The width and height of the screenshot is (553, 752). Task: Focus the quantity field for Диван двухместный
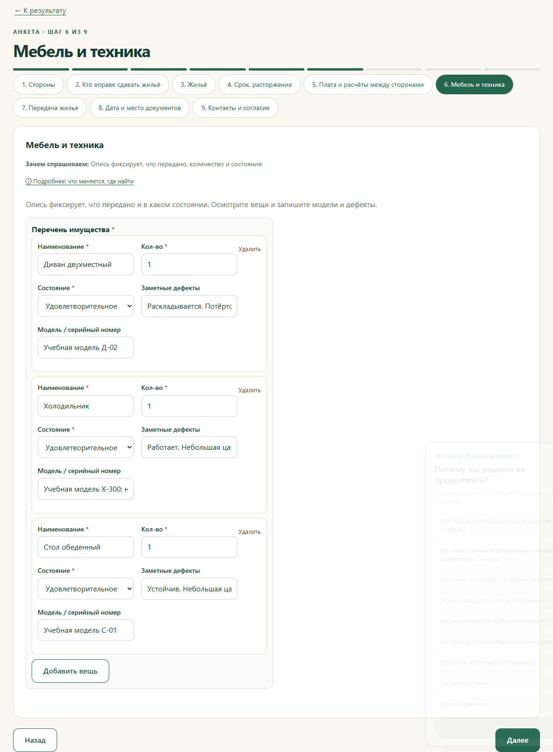pos(189,265)
